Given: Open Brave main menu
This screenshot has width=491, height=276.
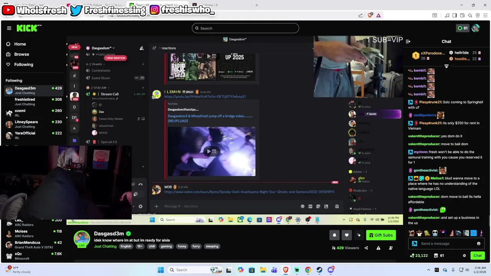Looking at the screenshot, I should 485,15.
